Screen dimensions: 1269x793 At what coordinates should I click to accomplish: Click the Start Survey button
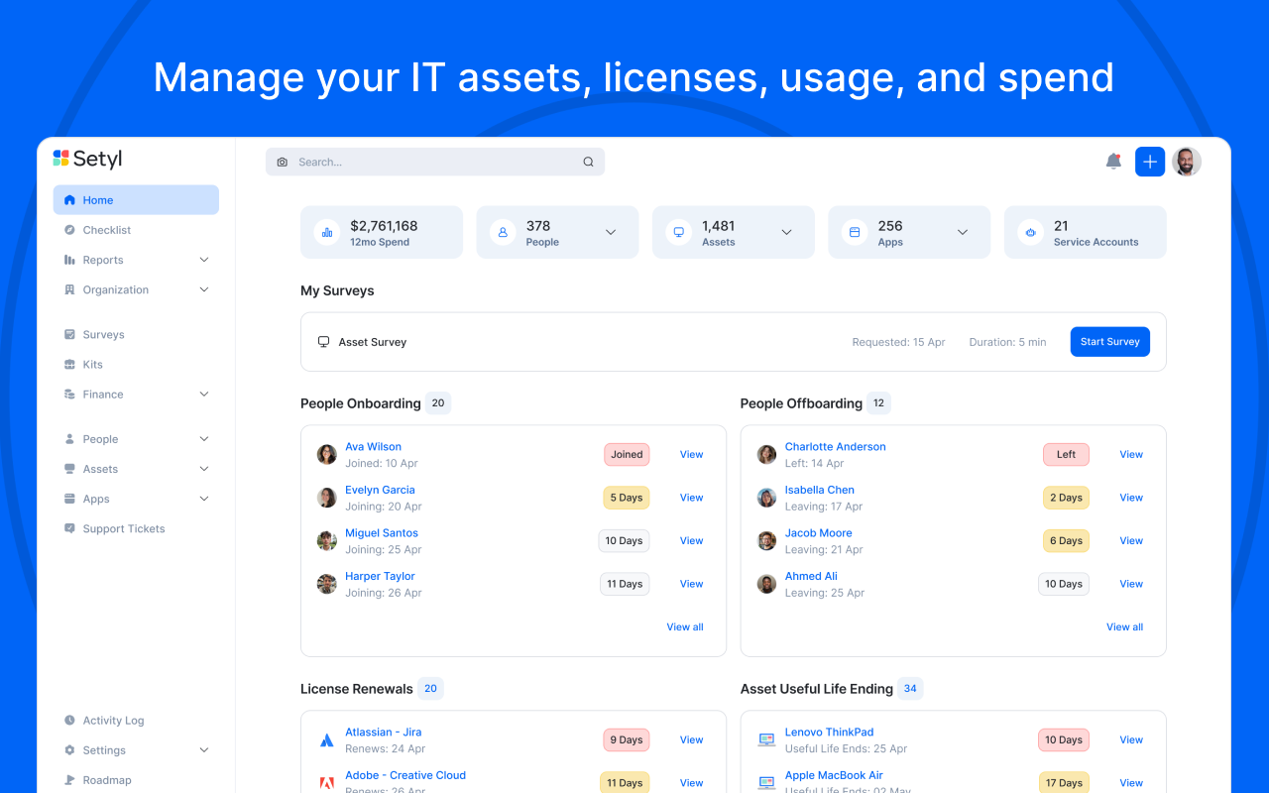[1109, 341]
